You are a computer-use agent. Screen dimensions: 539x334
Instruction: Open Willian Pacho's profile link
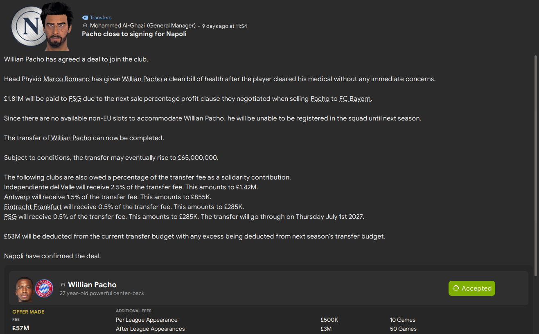click(x=24, y=59)
